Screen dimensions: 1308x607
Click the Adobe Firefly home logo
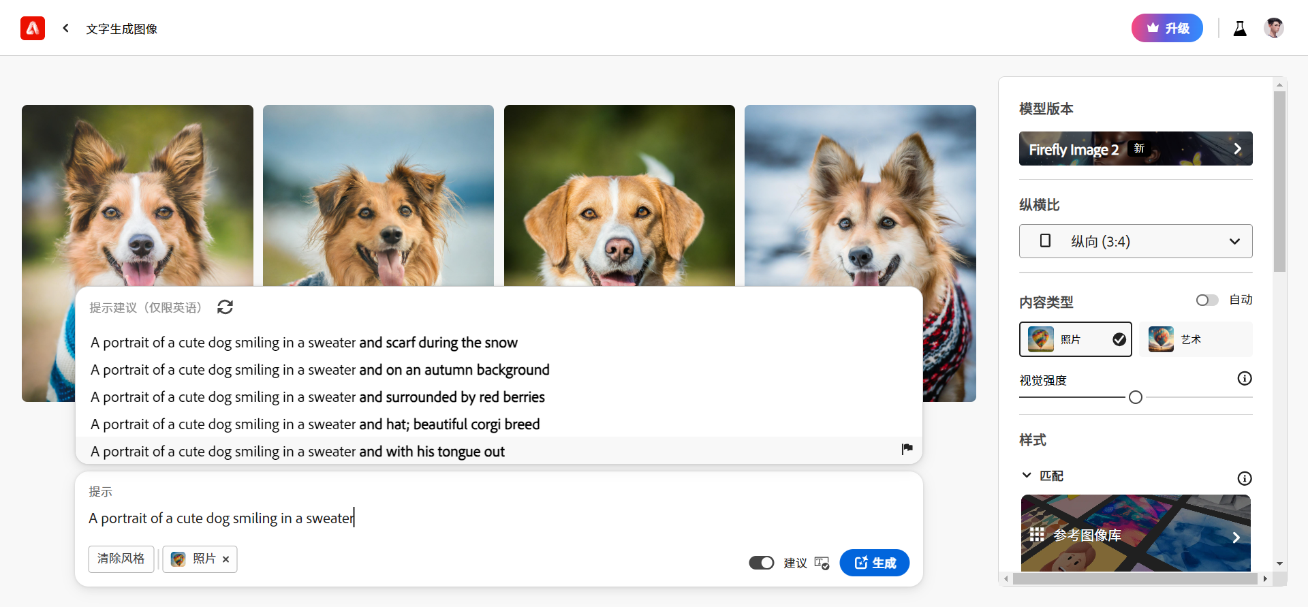pyautogui.click(x=33, y=29)
